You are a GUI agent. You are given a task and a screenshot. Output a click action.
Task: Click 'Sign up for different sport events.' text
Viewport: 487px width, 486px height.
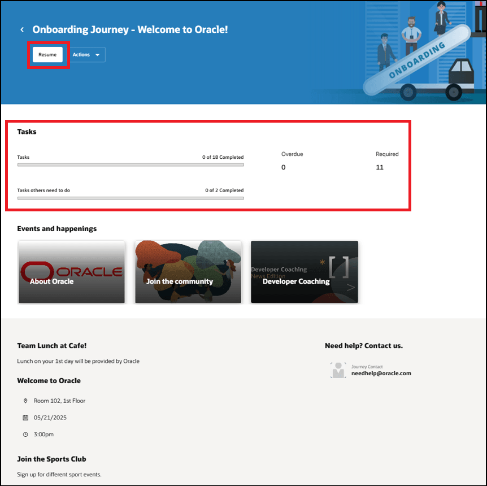59,475
